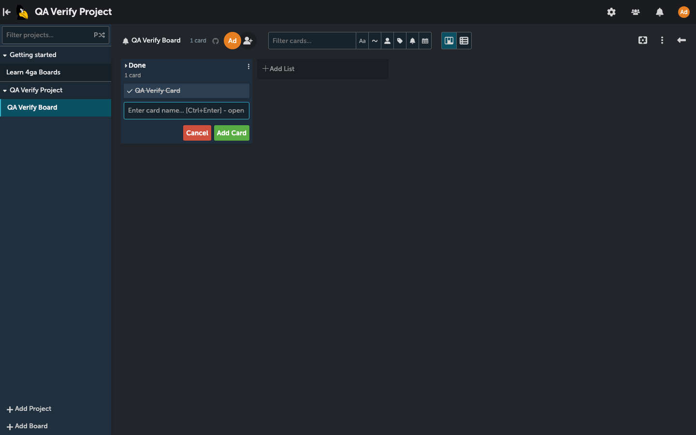
Task: Click the penguin logo in the header
Action: pyautogui.click(x=23, y=12)
